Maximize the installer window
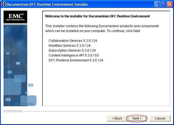The width and height of the screenshot is (174, 125). [163, 4]
